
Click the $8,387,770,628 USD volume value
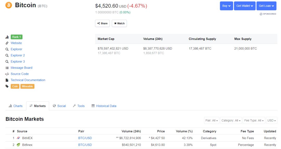(157, 49)
